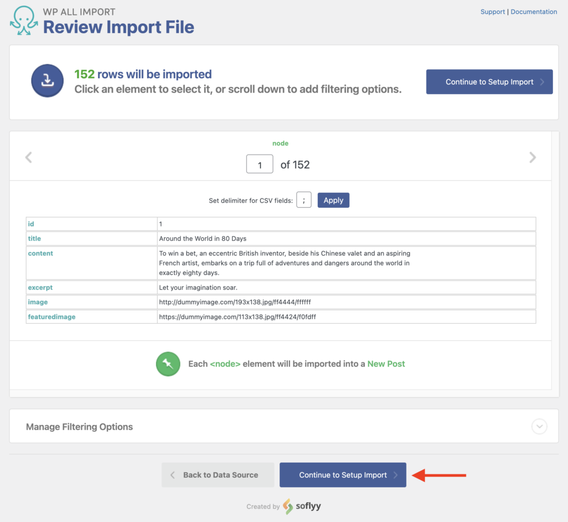The width and height of the screenshot is (568, 522).
Task: Select the title element in the data table
Action: click(34, 238)
